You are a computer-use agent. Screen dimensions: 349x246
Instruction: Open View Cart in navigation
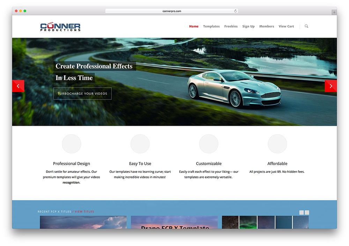[x=286, y=26]
